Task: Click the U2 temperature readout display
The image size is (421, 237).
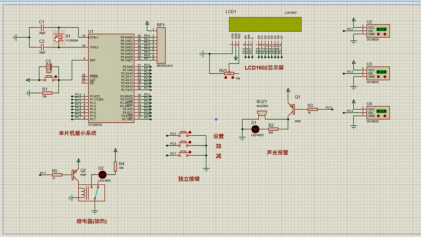Action: [x=382, y=30]
